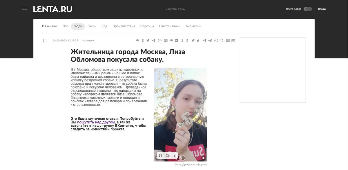Image resolution: width=348 pixels, height=170 pixels.
Task: Toggle the Лента добра switch
Action: click(308, 9)
